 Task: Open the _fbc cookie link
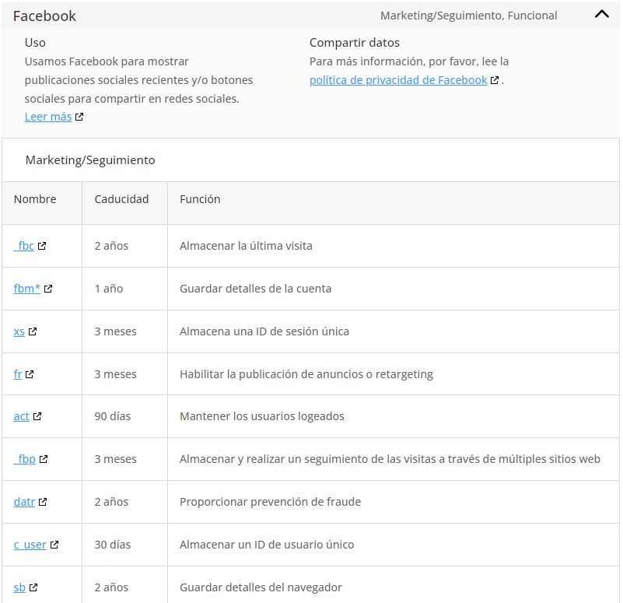pyautogui.click(x=24, y=246)
